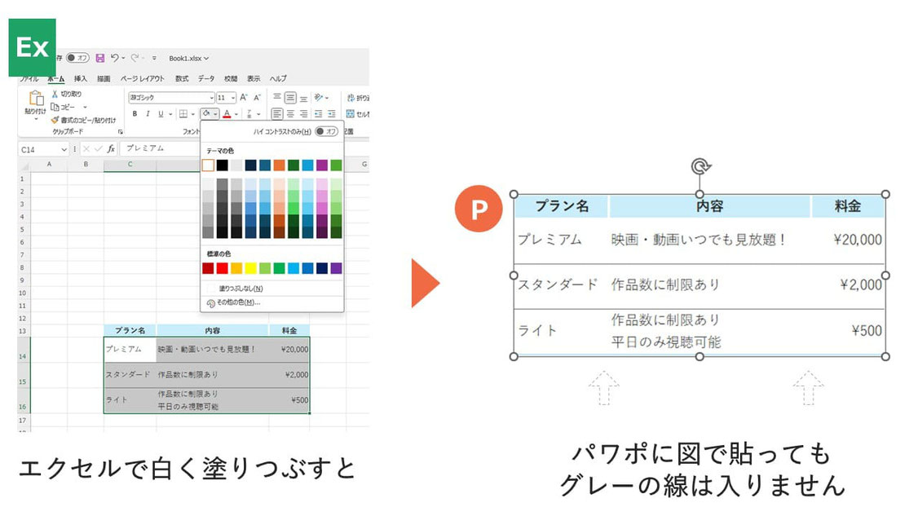Switch to the Formulas (数式) tab
The height and width of the screenshot is (516, 918).
182,78
